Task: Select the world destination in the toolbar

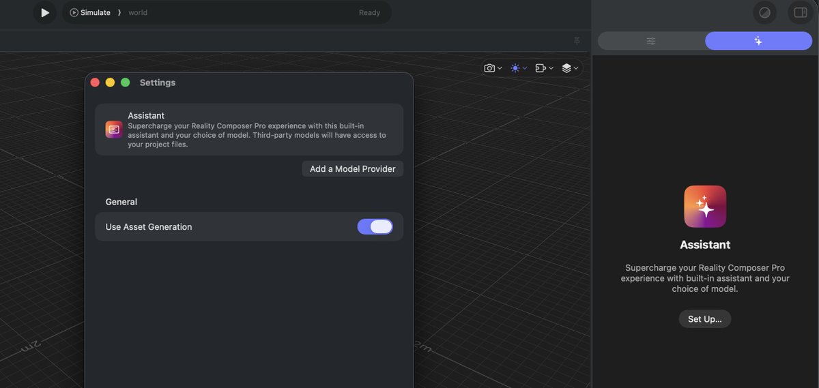Action: tap(138, 12)
